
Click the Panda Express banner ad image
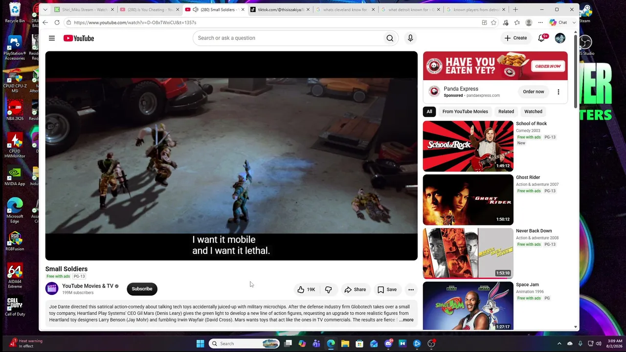(495, 66)
